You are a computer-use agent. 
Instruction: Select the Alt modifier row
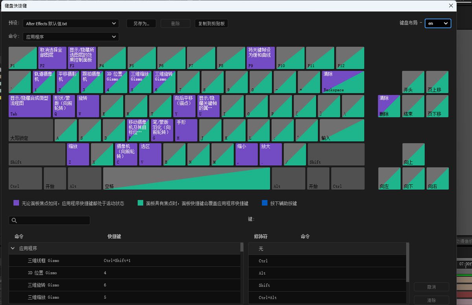[327, 273]
